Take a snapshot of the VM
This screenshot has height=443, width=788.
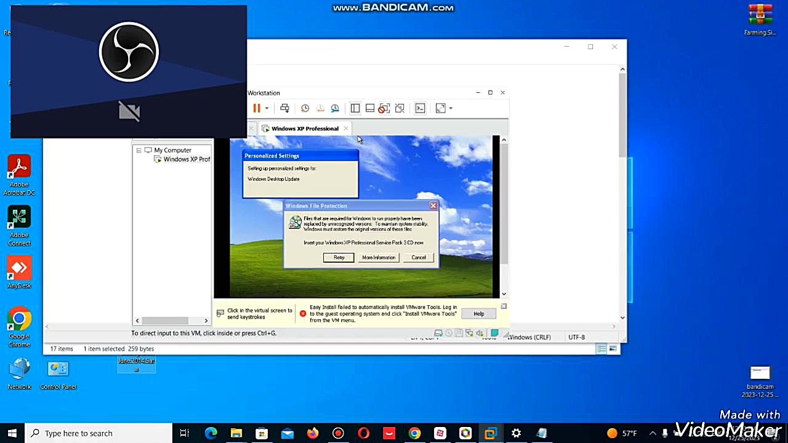pyautogui.click(x=305, y=108)
